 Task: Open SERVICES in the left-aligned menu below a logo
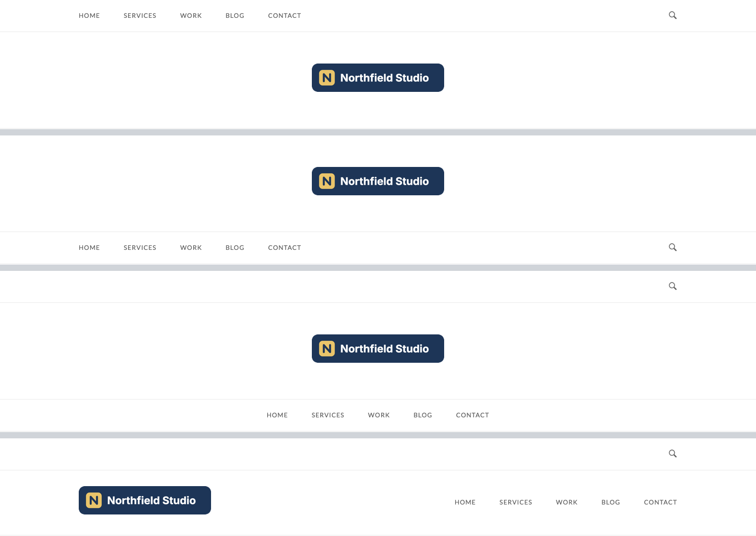140,248
